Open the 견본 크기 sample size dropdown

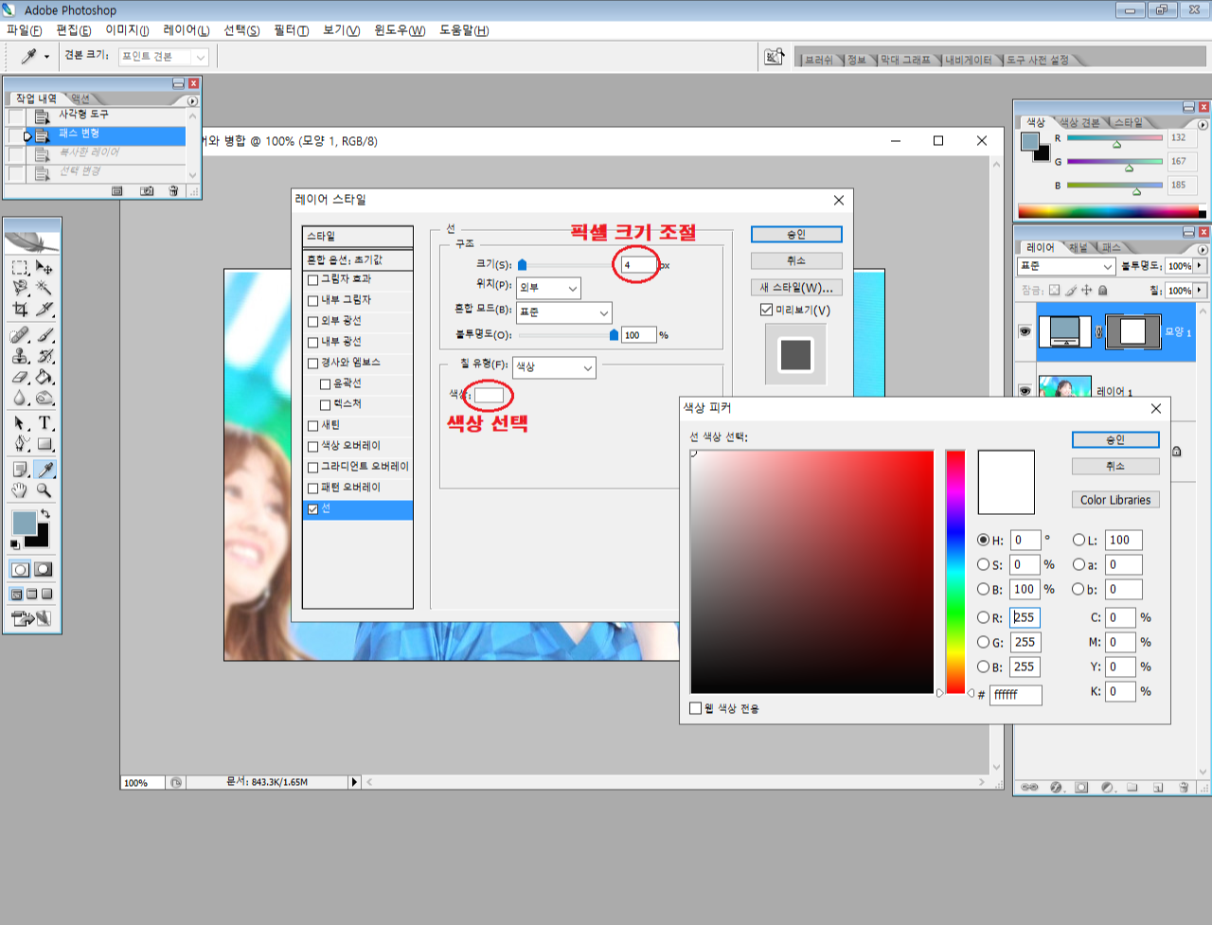click(164, 57)
